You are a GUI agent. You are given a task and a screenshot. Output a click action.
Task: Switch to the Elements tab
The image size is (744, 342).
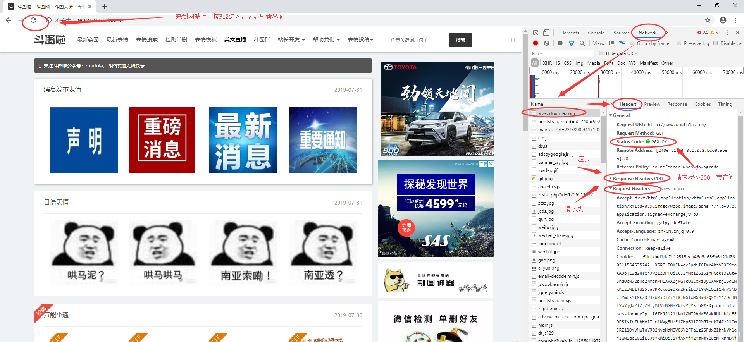click(x=570, y=33)
